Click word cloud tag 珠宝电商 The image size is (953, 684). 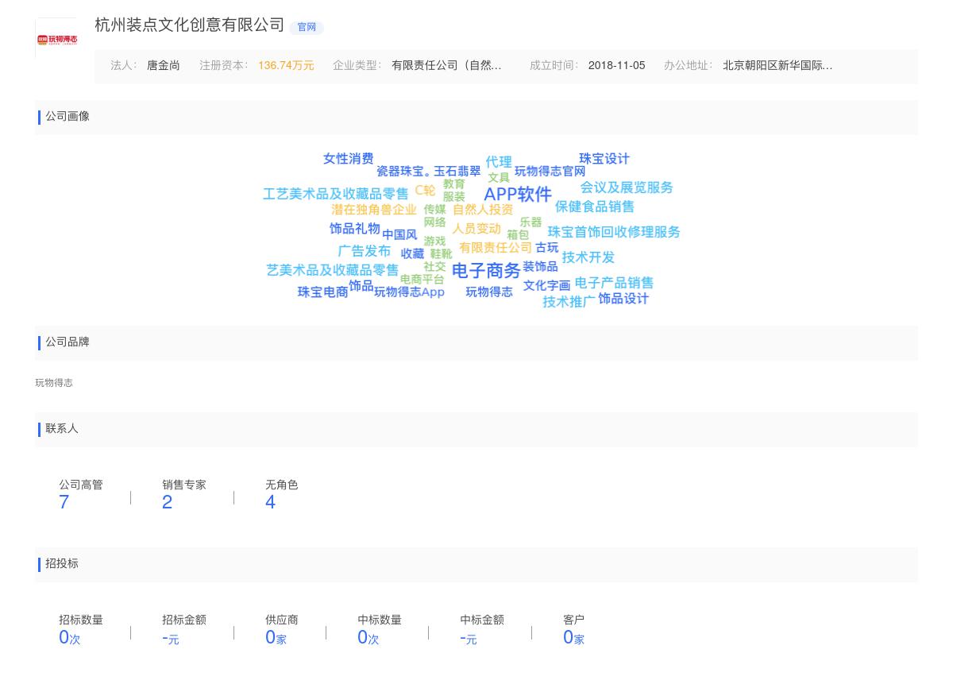click(x=323, y=292)
